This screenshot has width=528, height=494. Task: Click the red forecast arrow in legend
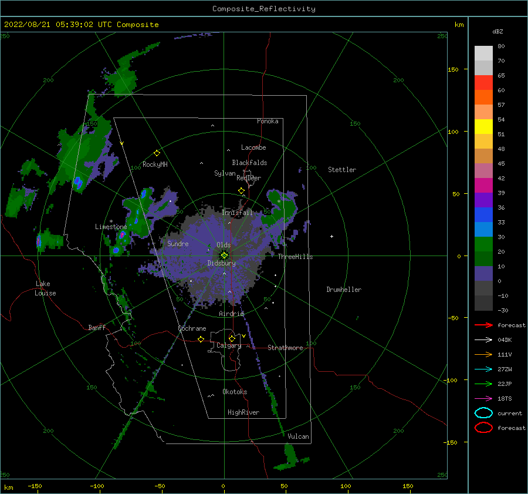[483, 325]
